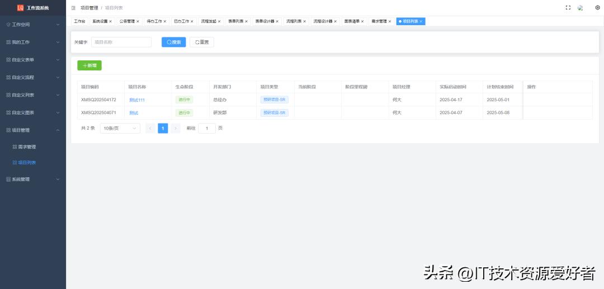Close the 公告管理 tab with its X

(x=138, y=21)
